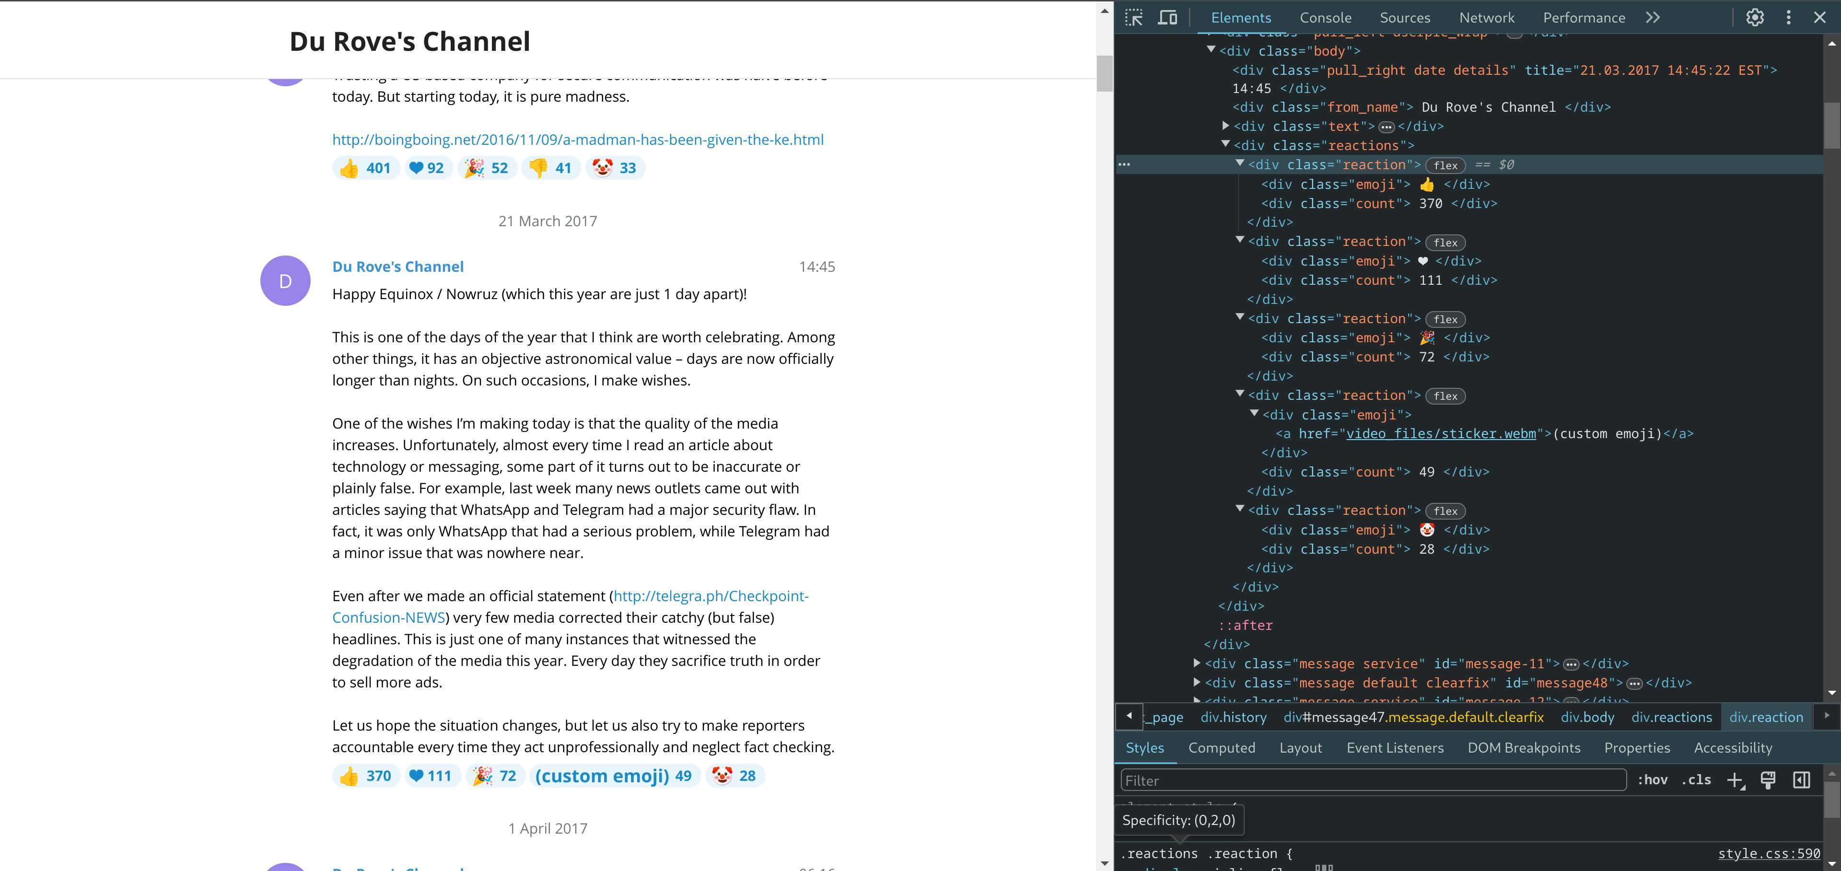Click the close DevTools icon

click(x=1818, y=16)
